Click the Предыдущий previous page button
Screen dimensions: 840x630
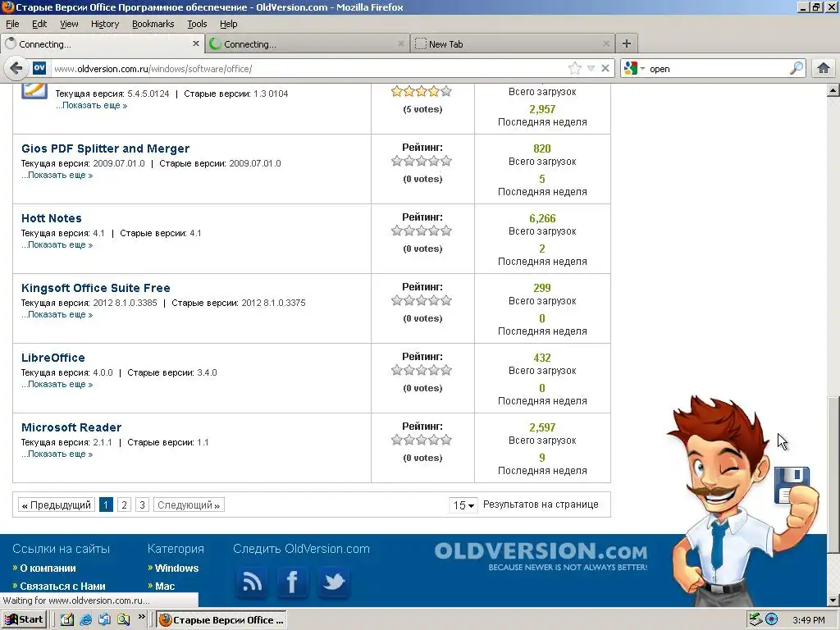(57, 504)
